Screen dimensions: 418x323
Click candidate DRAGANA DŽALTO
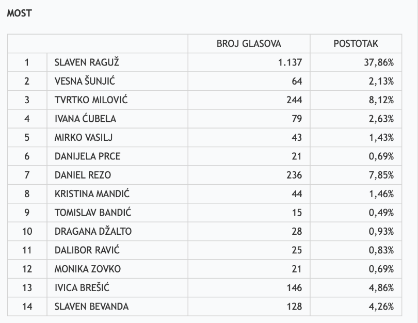(93, 232)
